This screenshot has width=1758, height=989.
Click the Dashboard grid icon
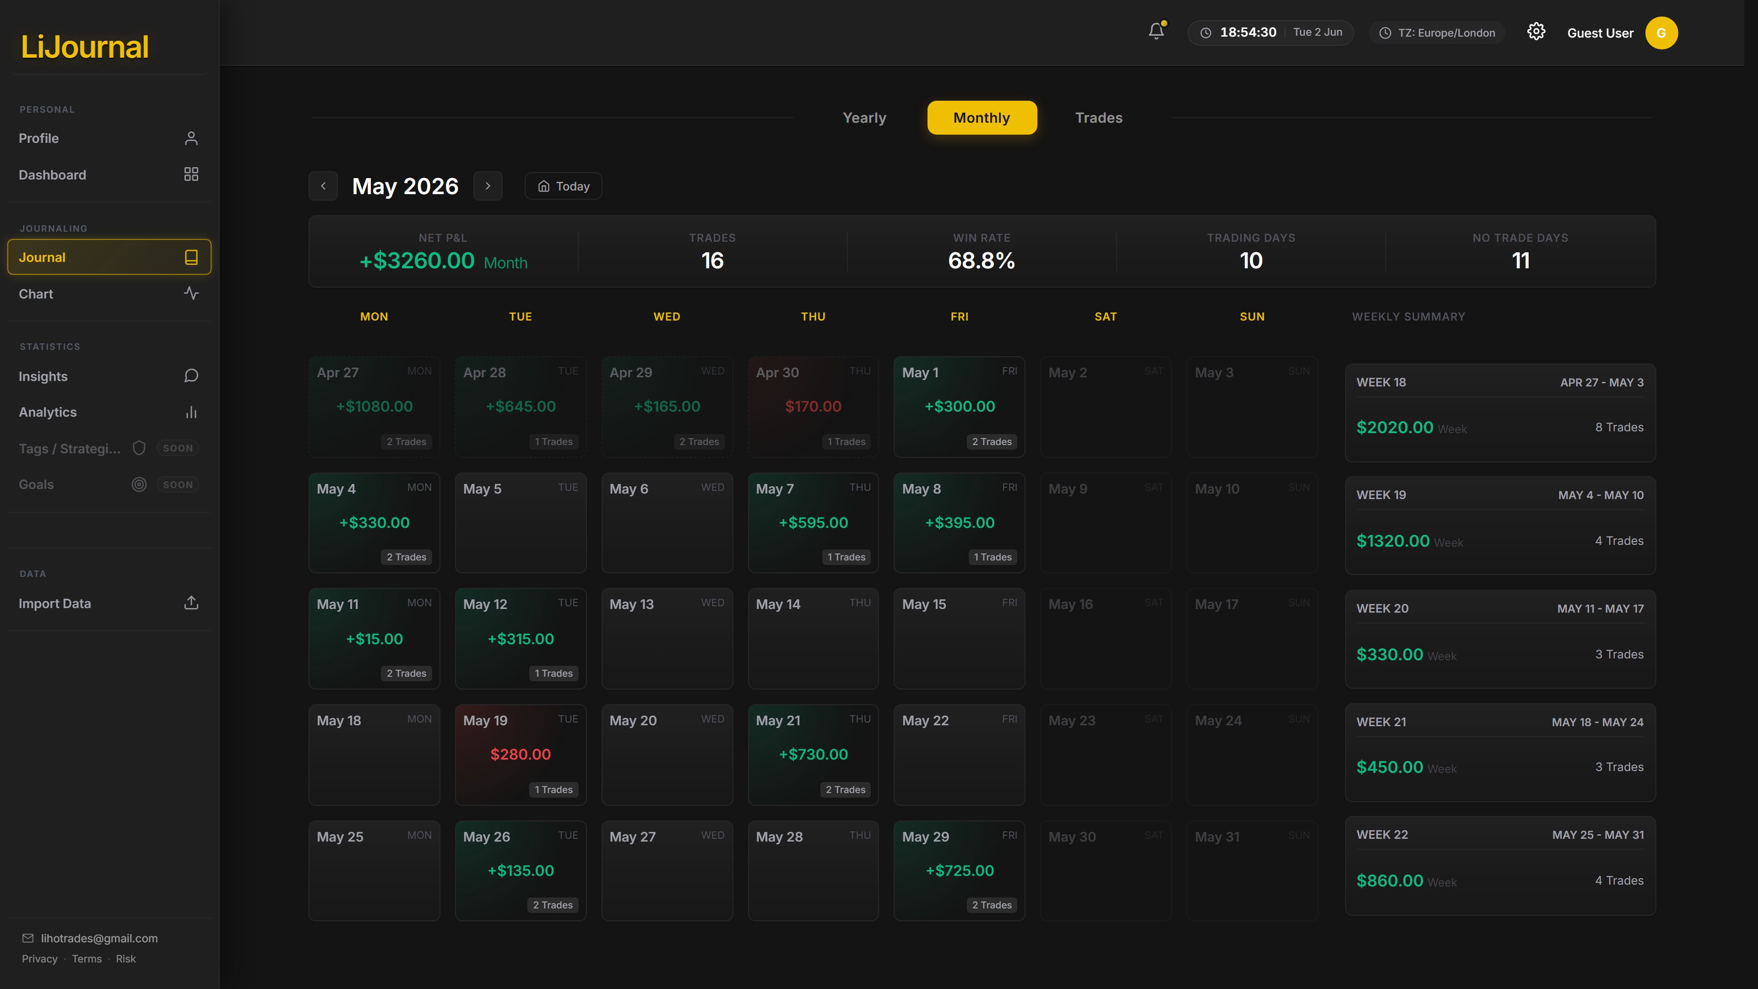coord(191,175)
